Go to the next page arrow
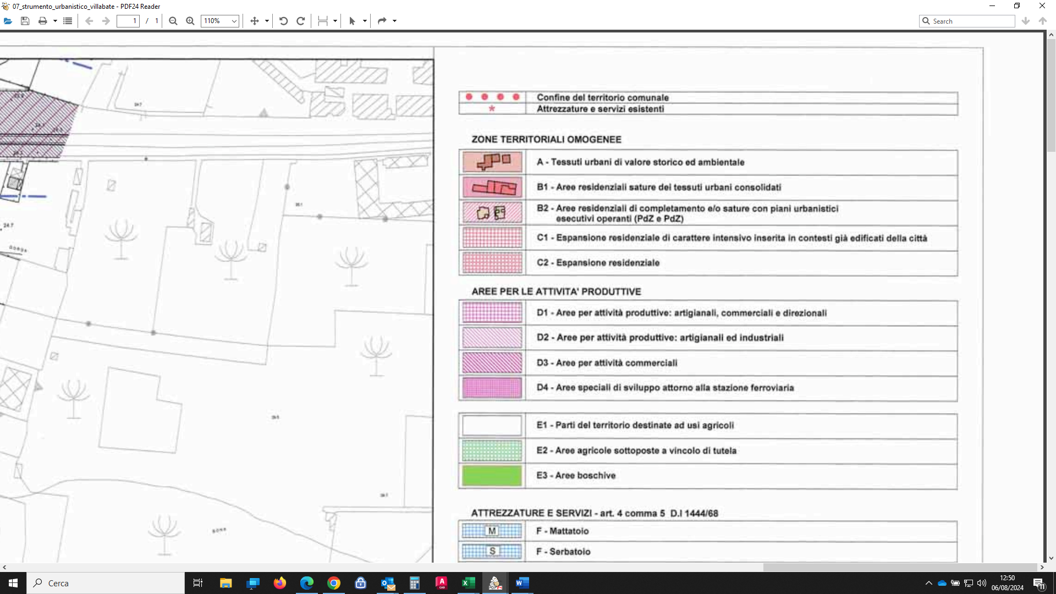This screenshot has height=594, width=1056. click(x=106, y=21)
